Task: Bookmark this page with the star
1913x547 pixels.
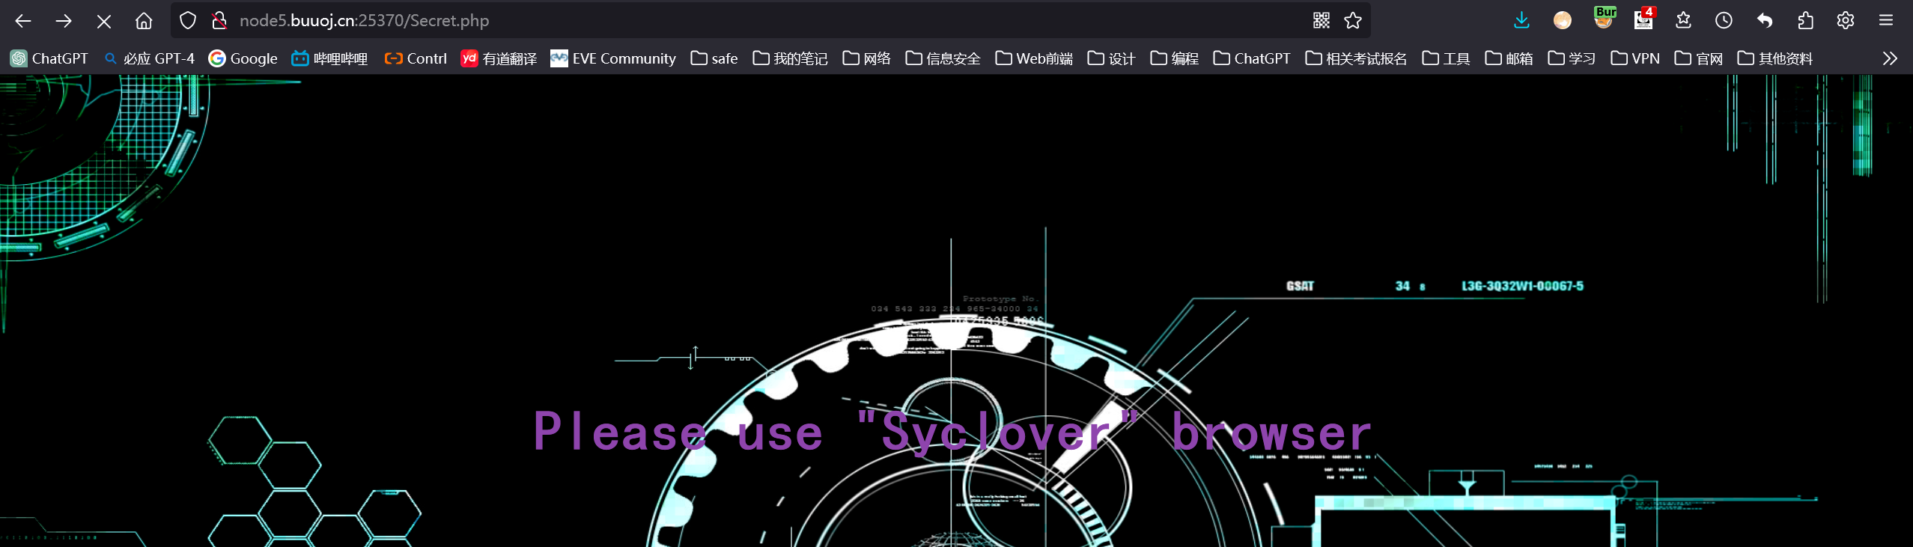Action: tap(1353, 21)
